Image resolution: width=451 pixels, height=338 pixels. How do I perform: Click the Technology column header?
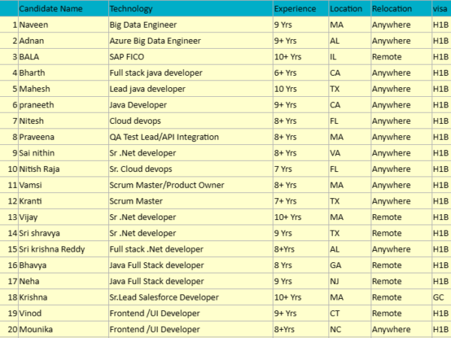click(x=131, y=9)
